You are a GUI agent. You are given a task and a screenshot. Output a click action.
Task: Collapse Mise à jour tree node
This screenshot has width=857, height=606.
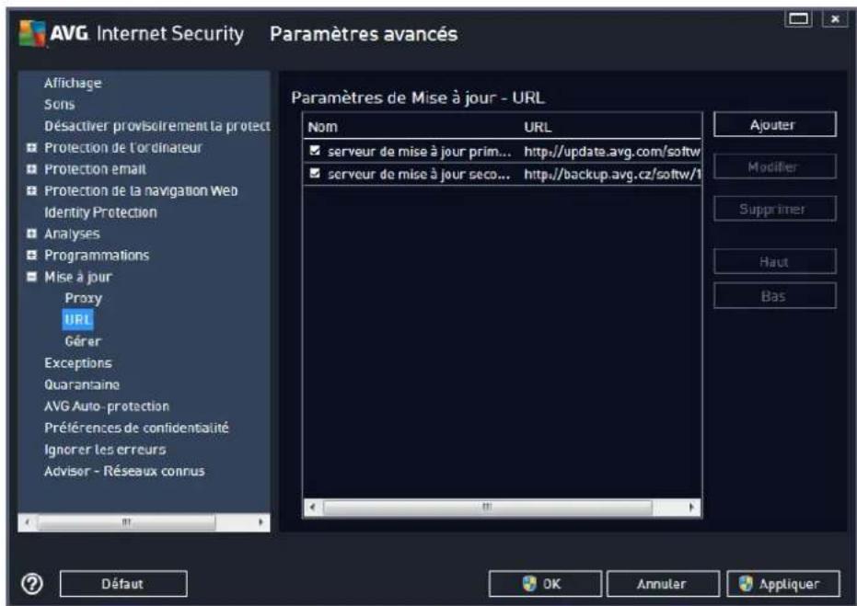(31, 277)
